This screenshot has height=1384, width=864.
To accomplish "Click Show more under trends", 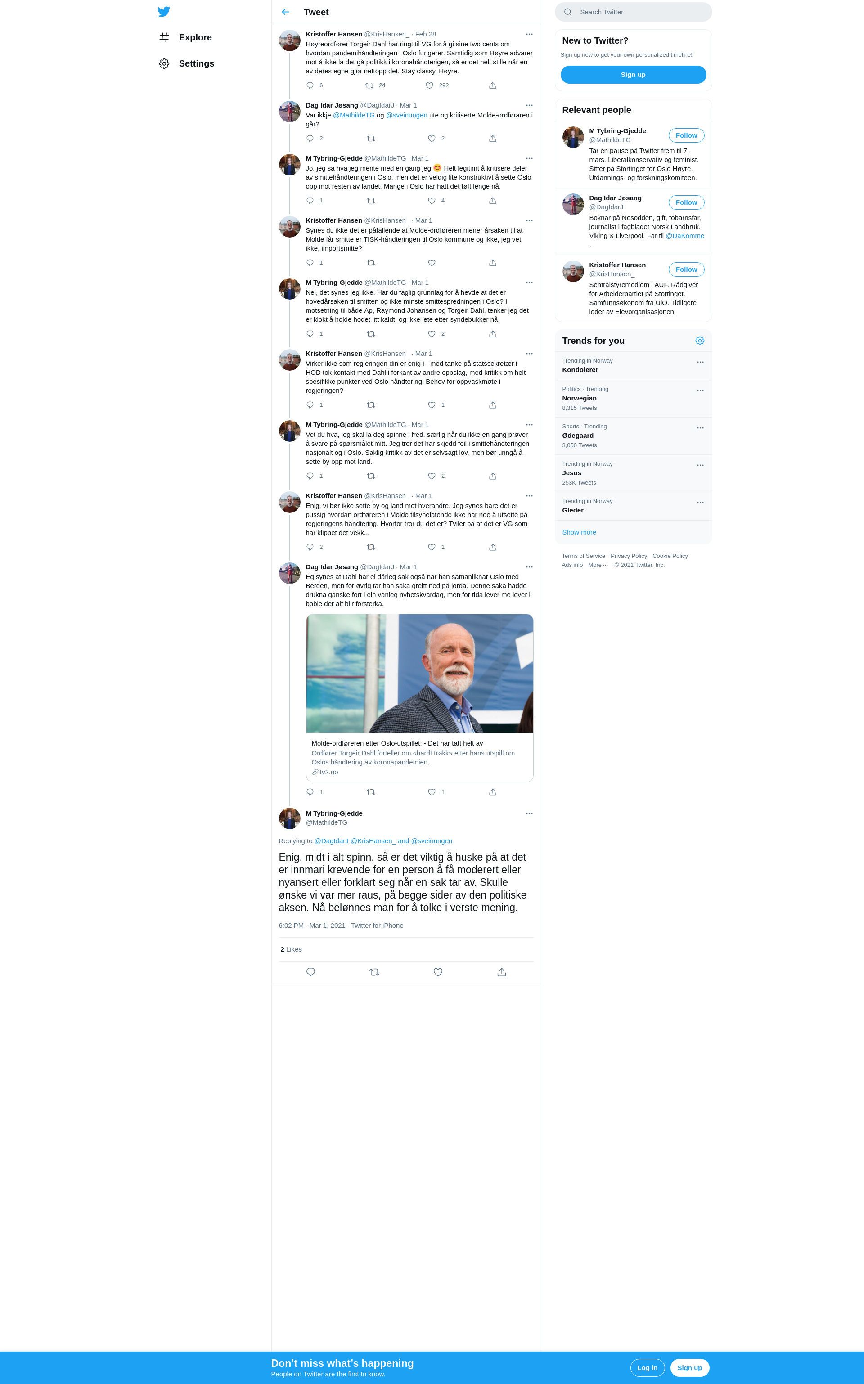I will (x=579, y=532).
